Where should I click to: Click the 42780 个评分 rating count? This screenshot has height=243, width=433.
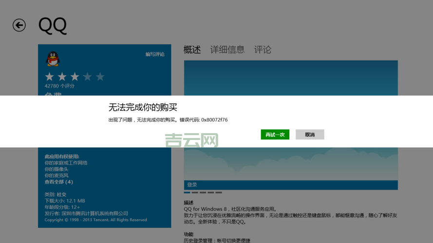pos(59,86)
